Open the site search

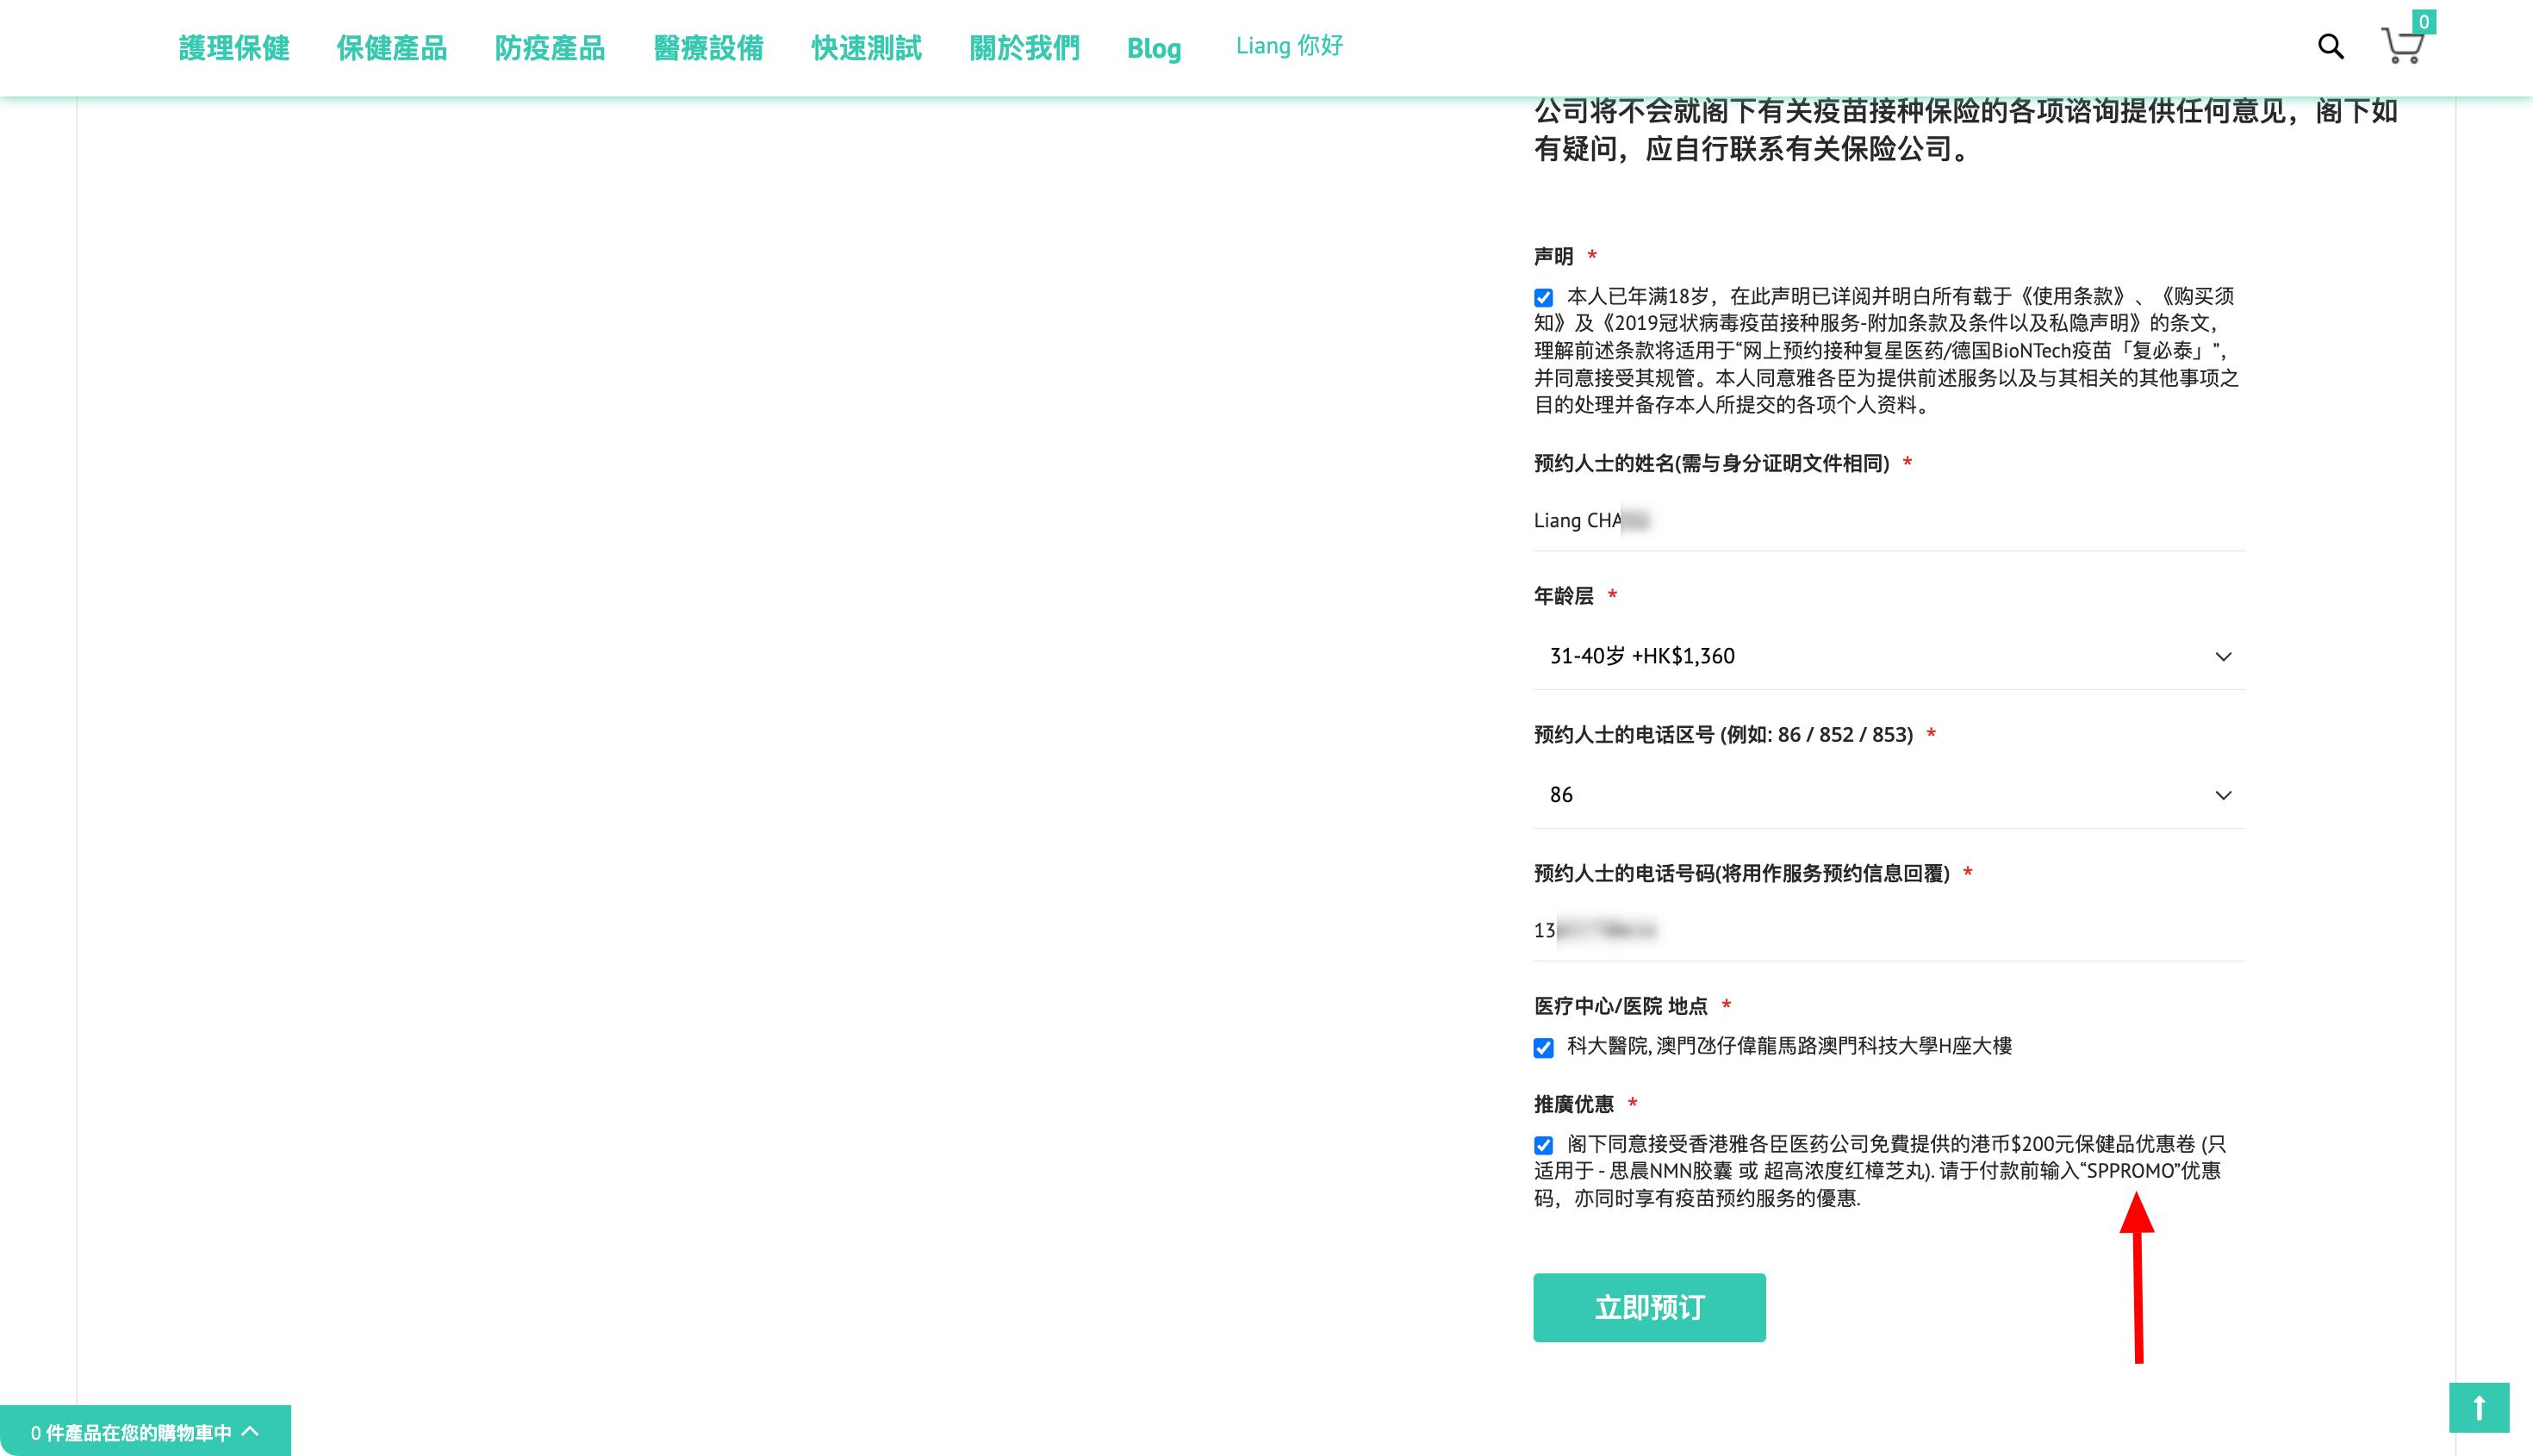2330,47
